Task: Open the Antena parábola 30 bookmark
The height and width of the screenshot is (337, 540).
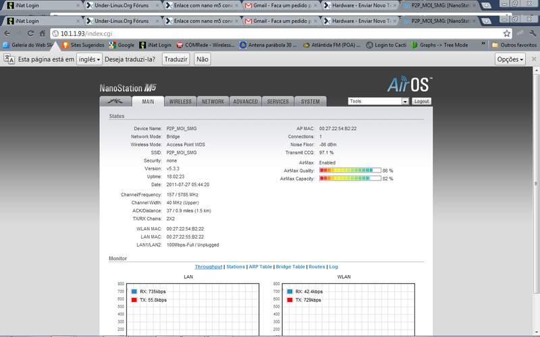Action: [268, 45]
